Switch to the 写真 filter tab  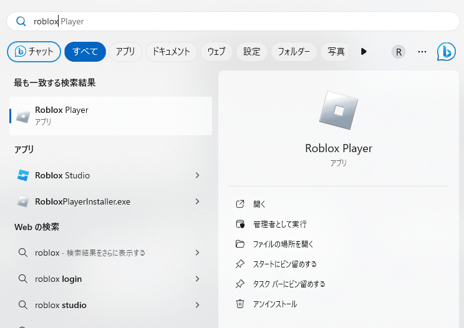[336, 52]
